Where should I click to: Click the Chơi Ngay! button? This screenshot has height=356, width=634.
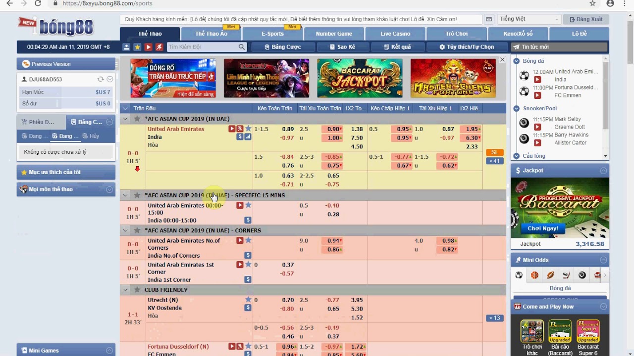543,228
